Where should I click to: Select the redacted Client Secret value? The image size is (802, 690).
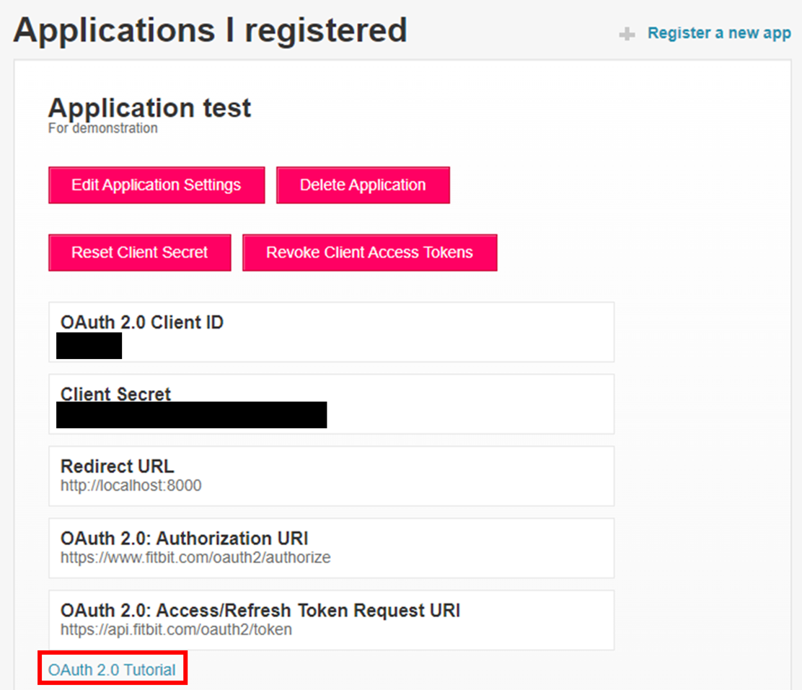(192, 415)
